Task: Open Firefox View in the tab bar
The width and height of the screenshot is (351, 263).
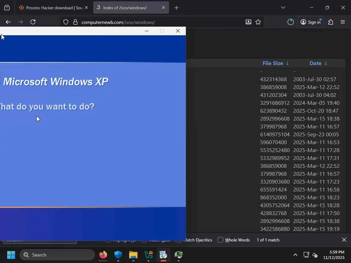Action: point(7,8)
